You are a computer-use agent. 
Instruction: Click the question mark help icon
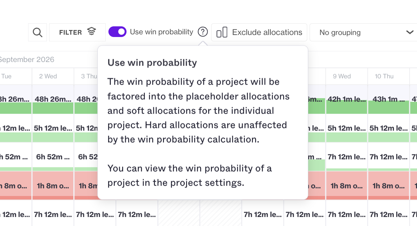[x=202, y=32]
